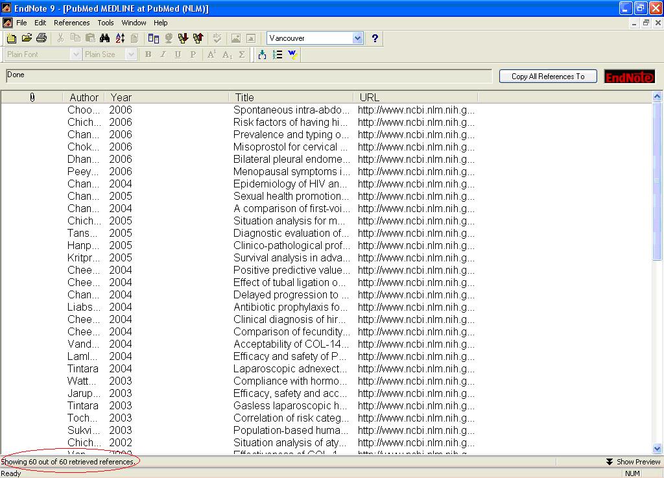Expand the Show Preview pane
664x478 pixels.
[x=633, y=462]
